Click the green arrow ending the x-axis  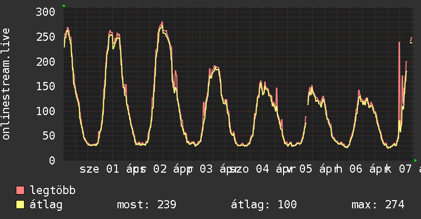click(415, 160)
